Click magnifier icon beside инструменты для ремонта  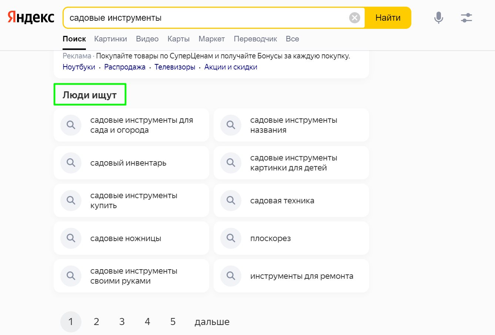point(231,276)
